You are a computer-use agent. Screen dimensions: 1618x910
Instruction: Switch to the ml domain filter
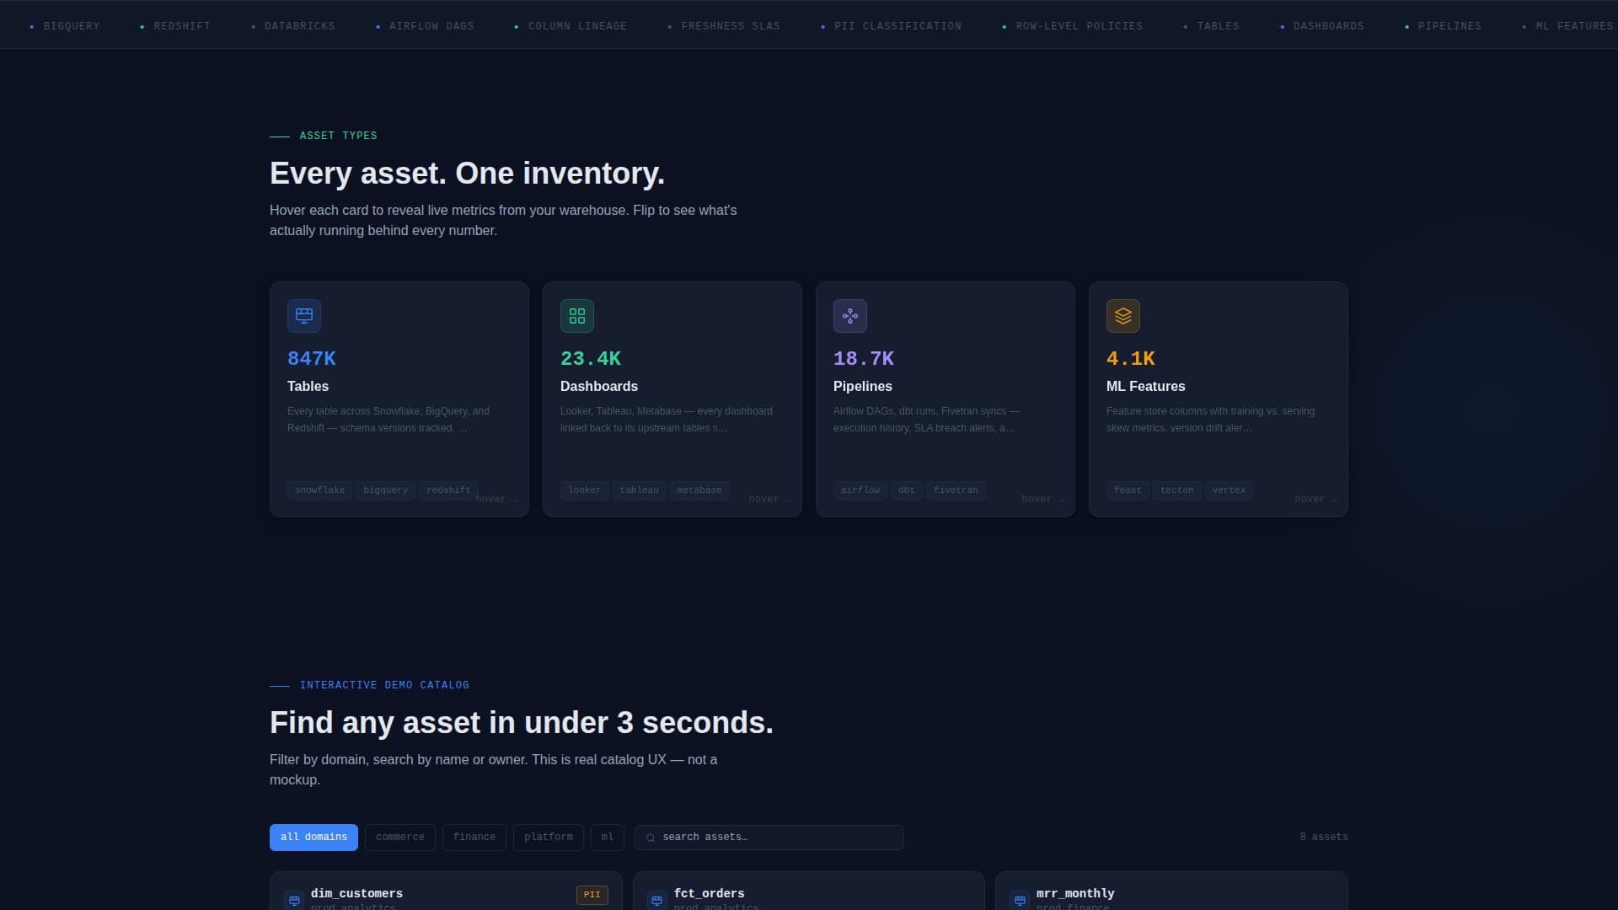[608, 837]
